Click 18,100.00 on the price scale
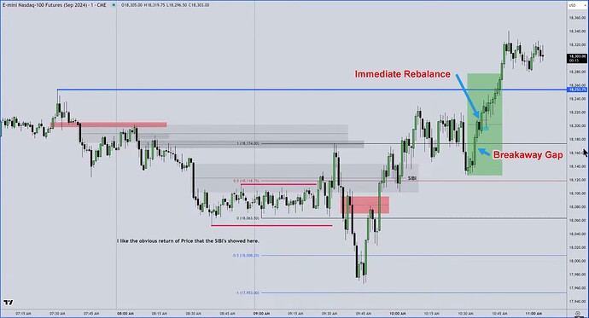Image resolution: width=589 pixels, height=318 pixels. 577,194
